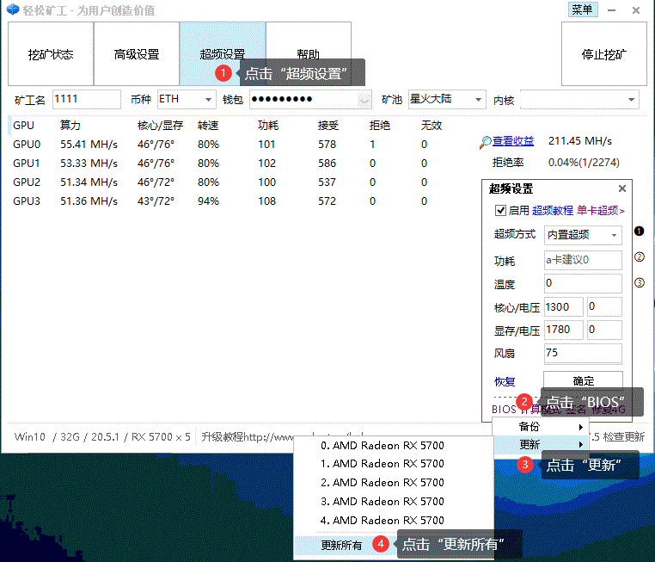Click the wallet reveal icon after password dots

(364, 100)
